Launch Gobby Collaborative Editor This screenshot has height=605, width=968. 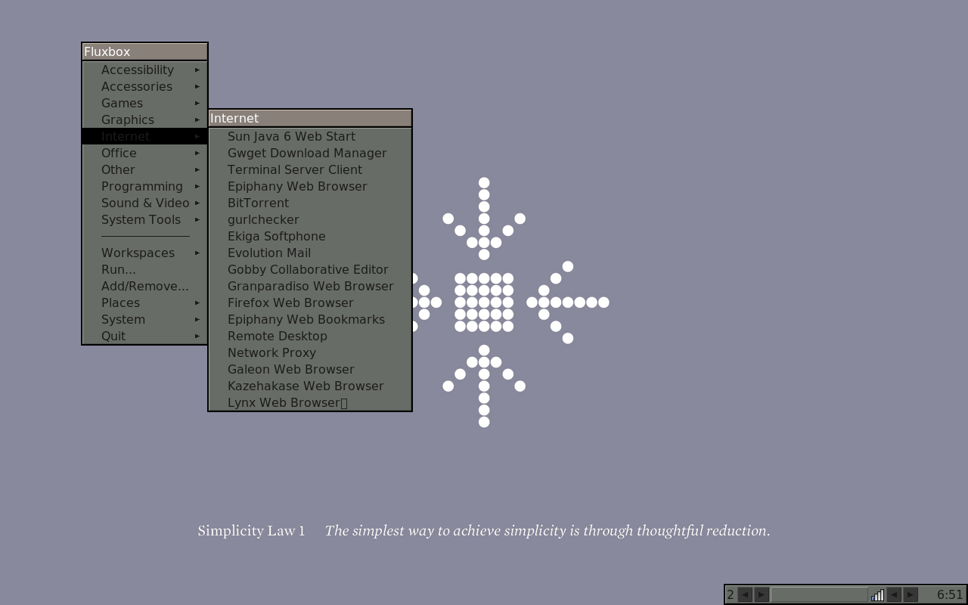point(310,269)
